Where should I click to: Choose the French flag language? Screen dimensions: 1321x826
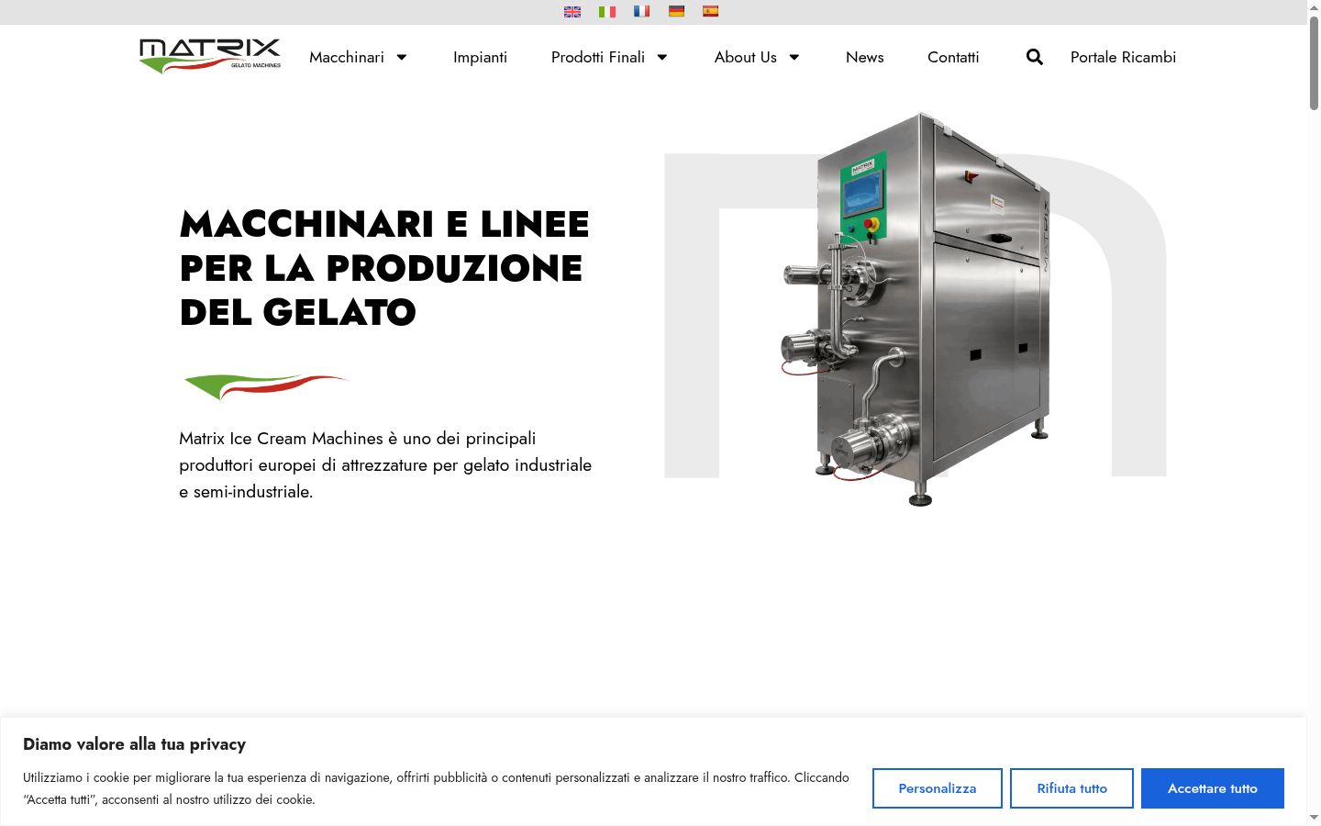coord(642,12)
